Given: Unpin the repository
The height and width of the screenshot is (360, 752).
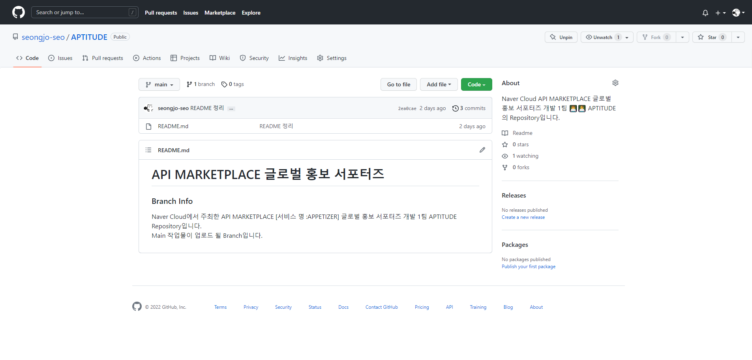Looking at the screenshot, I should [561, 37].
